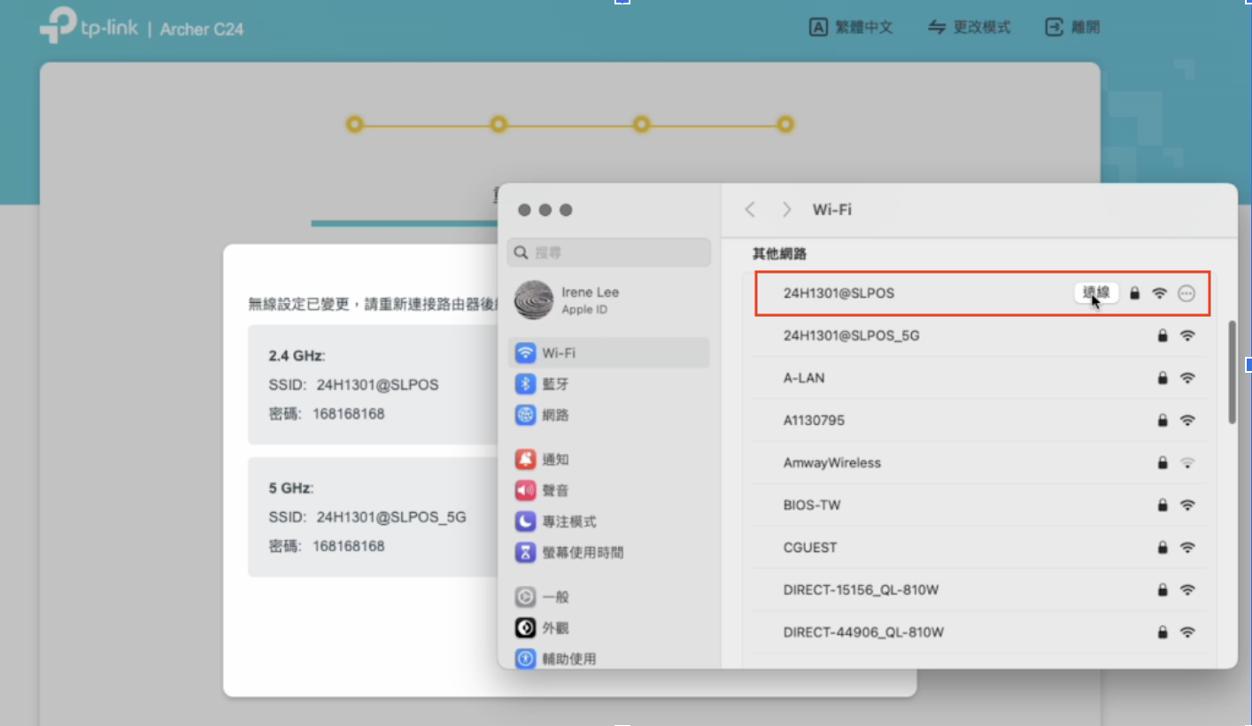
Task: Select A-LAN network
Action: [x=980, y=378]
